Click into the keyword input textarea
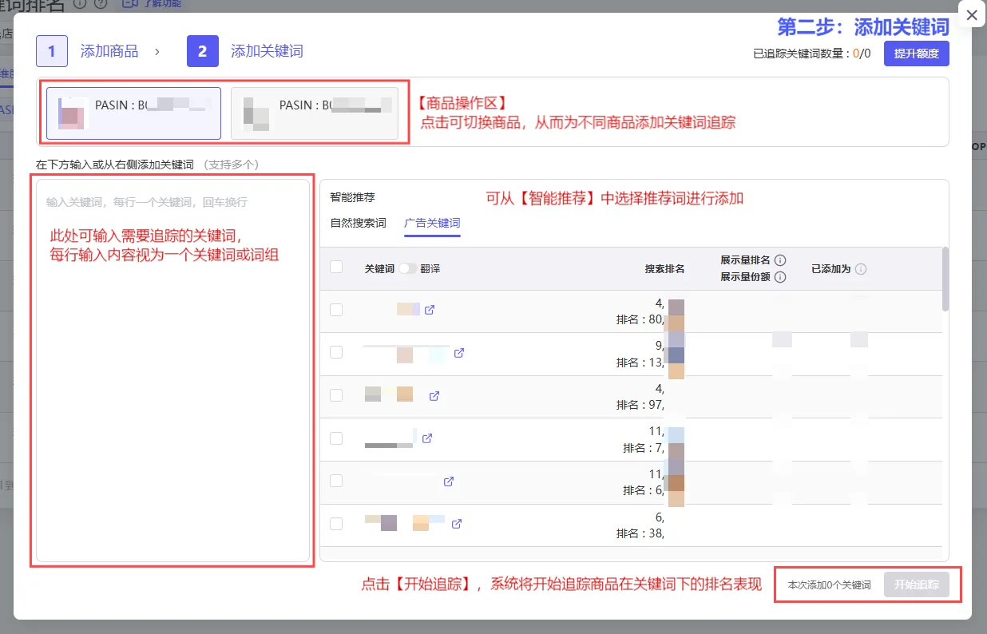Screen dimensions: 987x634 coord(172,370)
